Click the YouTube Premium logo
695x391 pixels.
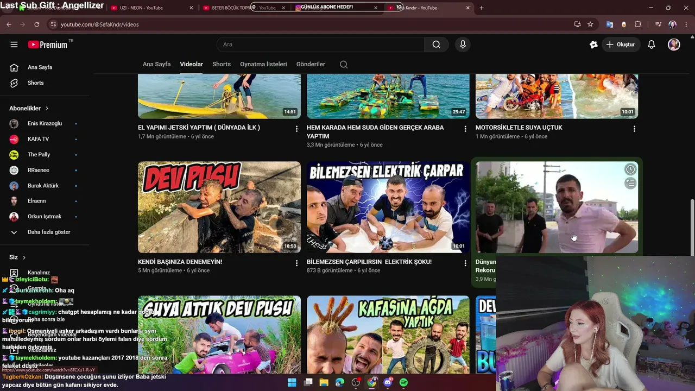click(x=47, y=45)
